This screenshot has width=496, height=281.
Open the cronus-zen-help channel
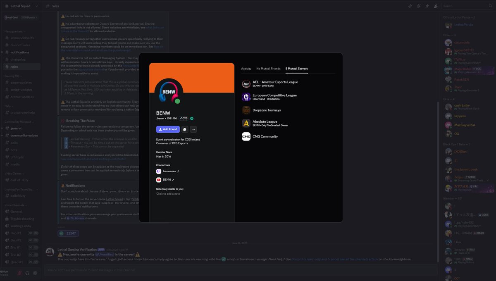(22, 112)
